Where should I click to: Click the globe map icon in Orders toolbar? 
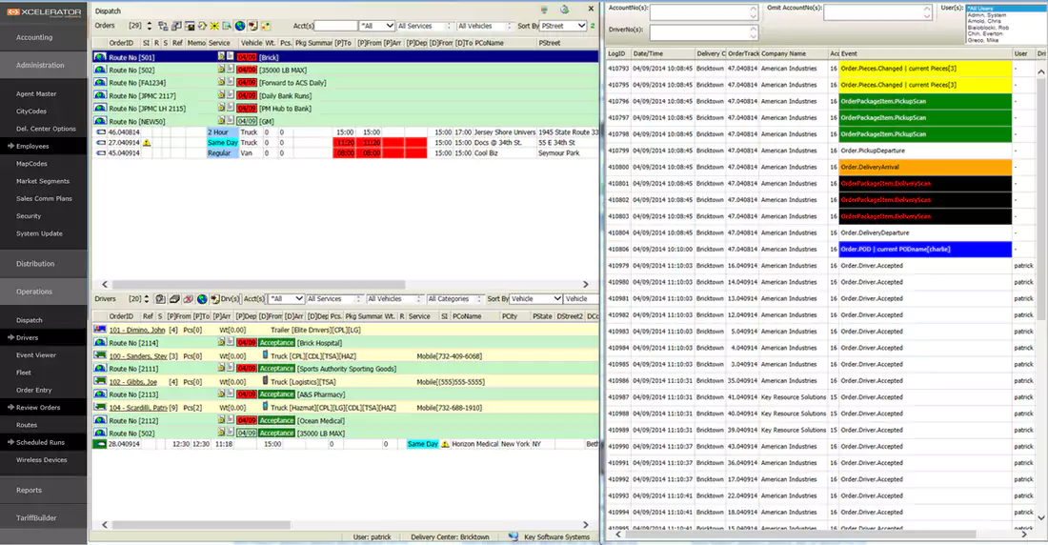point(240,26)
